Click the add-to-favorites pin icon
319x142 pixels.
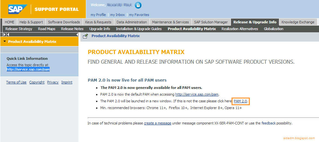click(85, 36)
